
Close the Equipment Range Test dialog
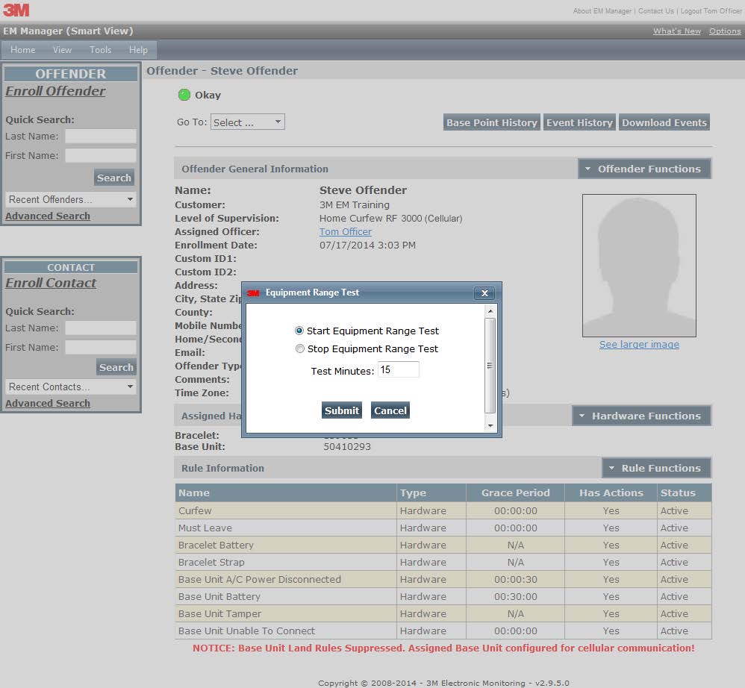tap(484, 293)
